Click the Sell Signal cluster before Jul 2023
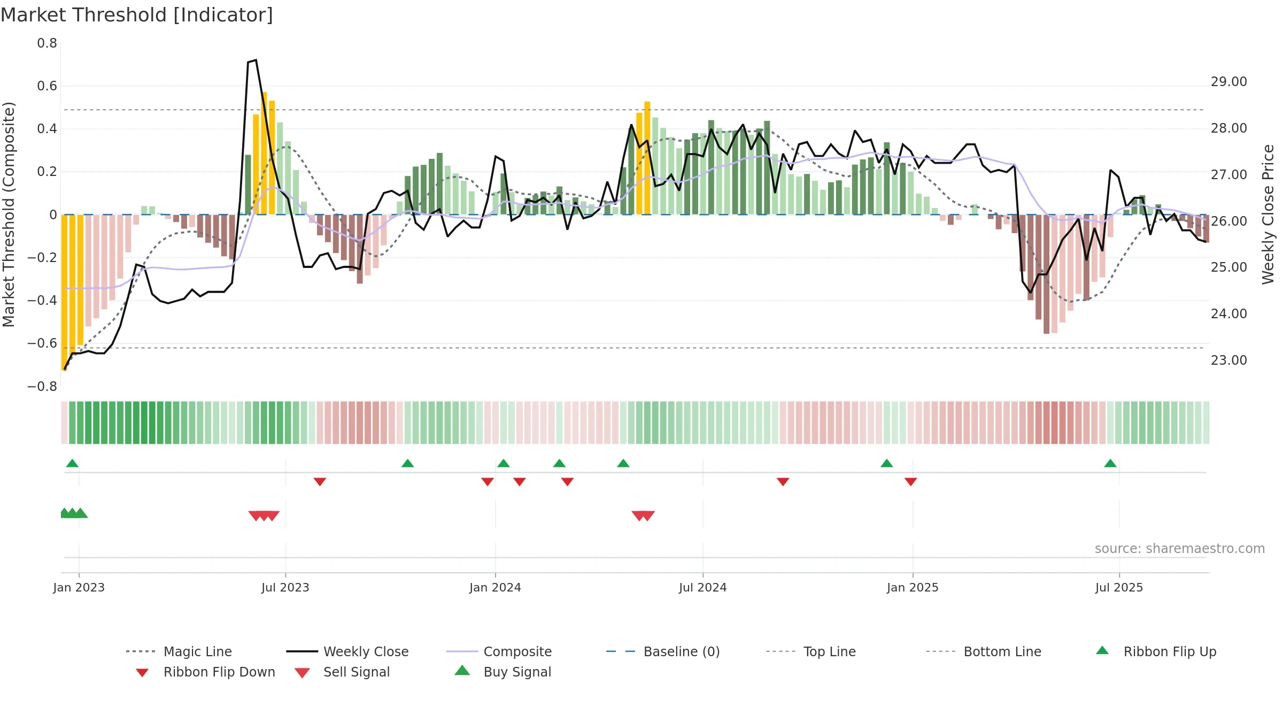The image size is (1283, 722). 264,516
